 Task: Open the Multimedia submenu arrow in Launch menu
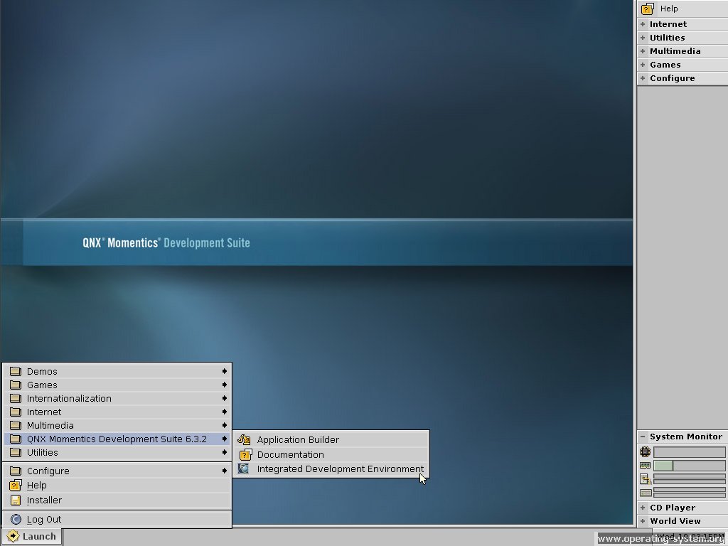pyautogui.click(x=224, y=425)
